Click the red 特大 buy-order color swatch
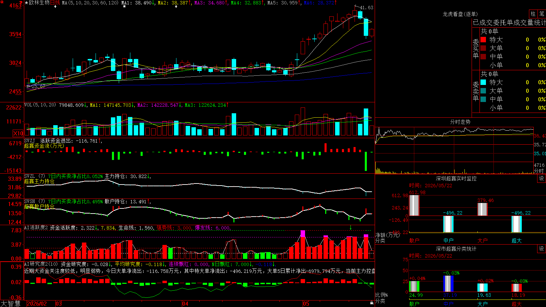Screen dimensions: 546x307 (x=483, y=40)
